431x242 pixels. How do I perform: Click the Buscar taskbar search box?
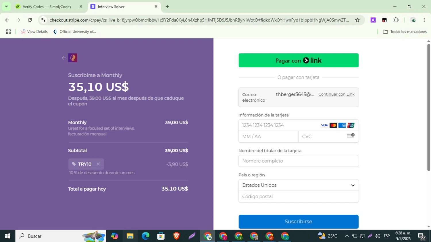point(61,236)
